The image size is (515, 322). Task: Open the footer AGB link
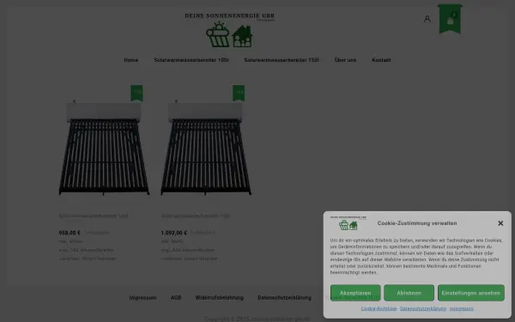176,298
